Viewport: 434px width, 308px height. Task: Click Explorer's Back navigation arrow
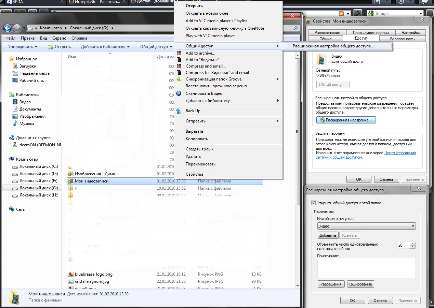point(8,28)
